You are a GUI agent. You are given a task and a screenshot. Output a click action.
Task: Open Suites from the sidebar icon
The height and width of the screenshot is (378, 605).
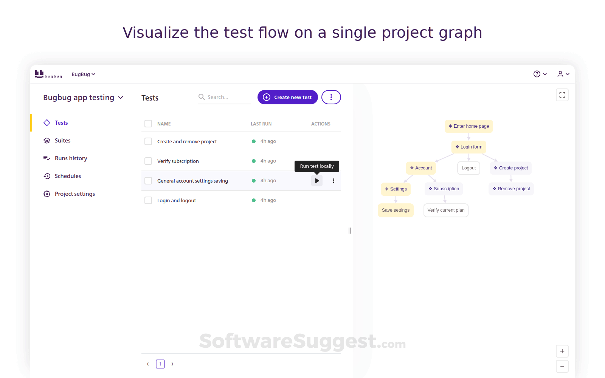(x=47, y=140)
